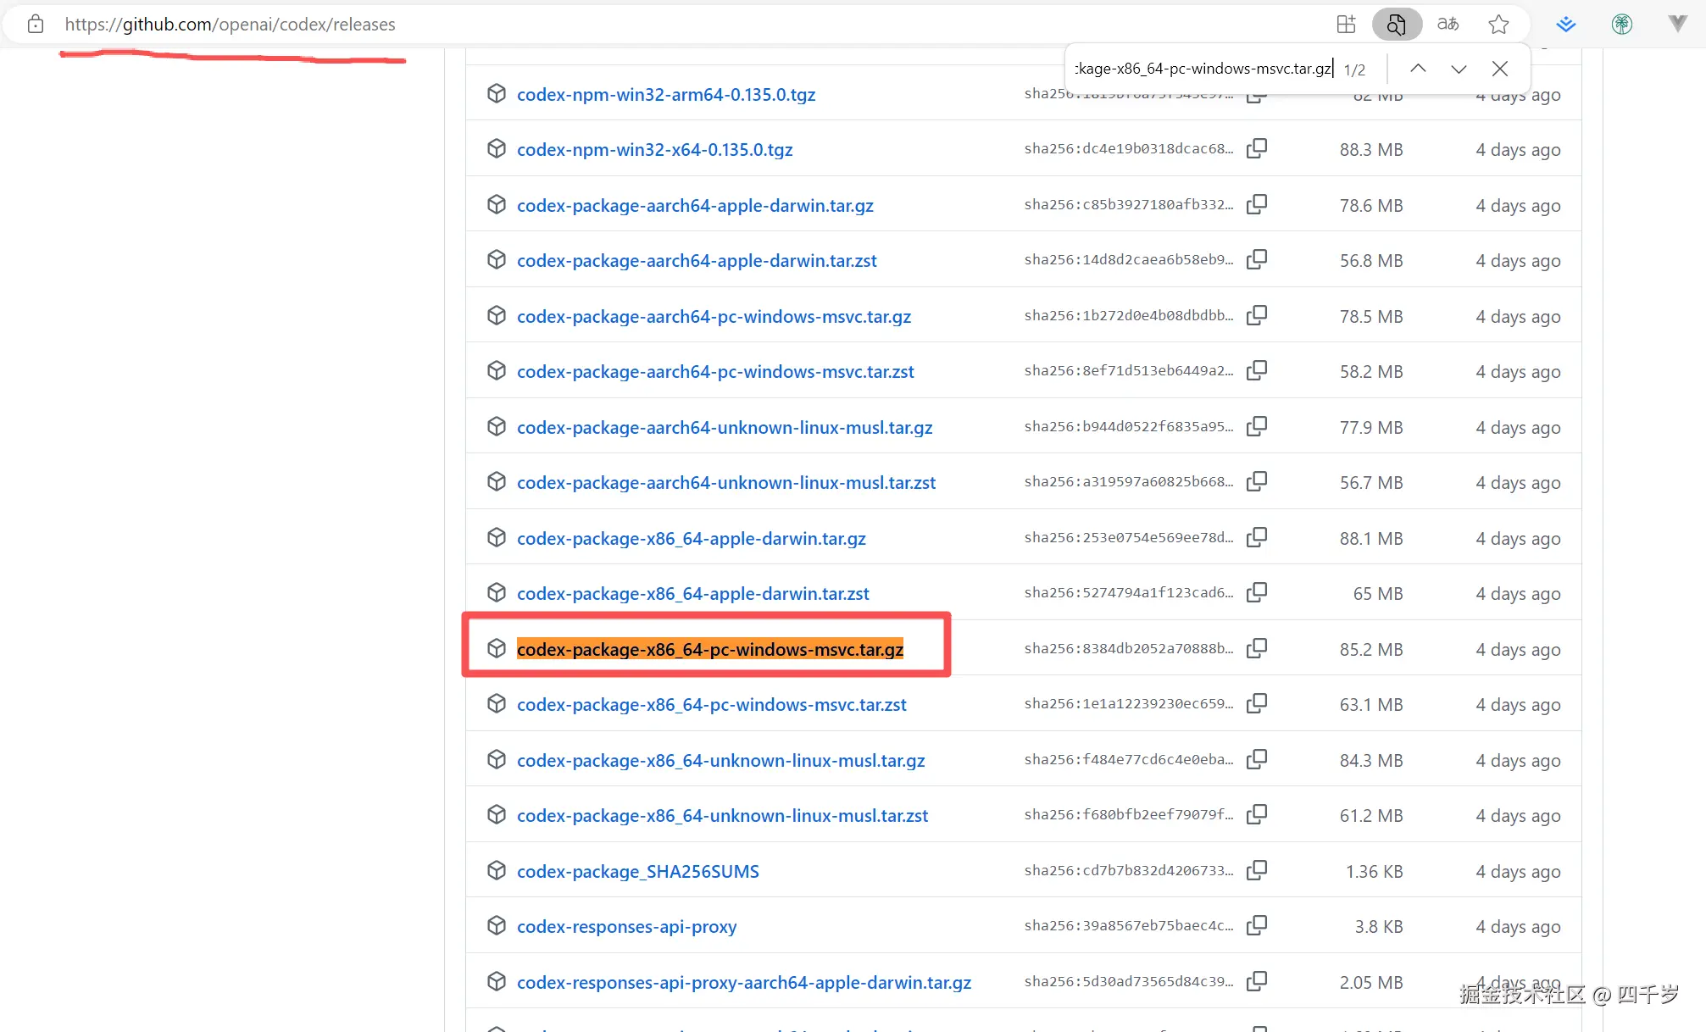Viewport: 1706px width, 1032px height.
Task: Click the 1/2 match counter in find bar
Action: 1354,69
